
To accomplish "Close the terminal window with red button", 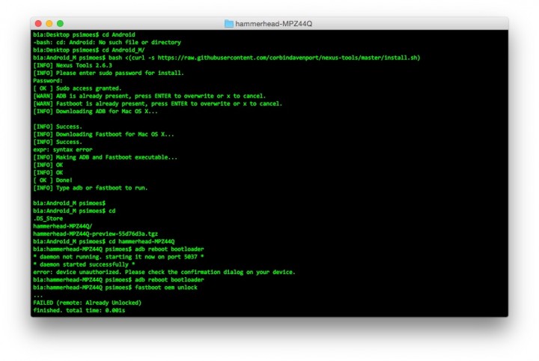I will click(x=38, y=23).
